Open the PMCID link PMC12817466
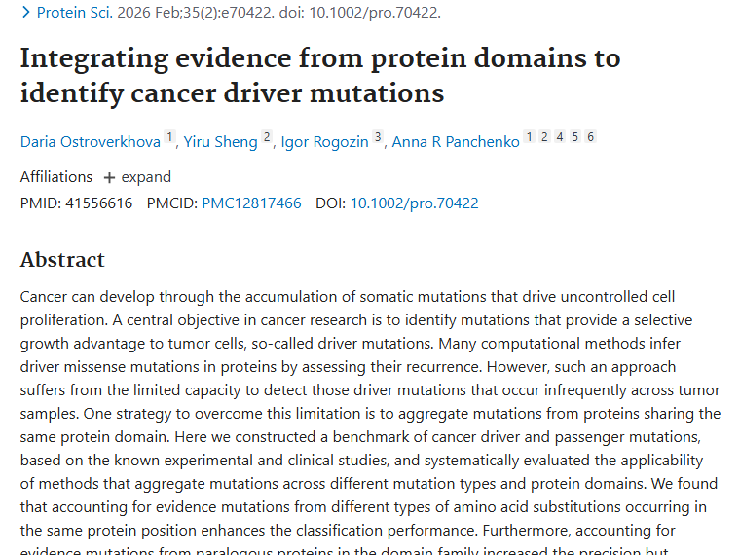 point(251,203)
